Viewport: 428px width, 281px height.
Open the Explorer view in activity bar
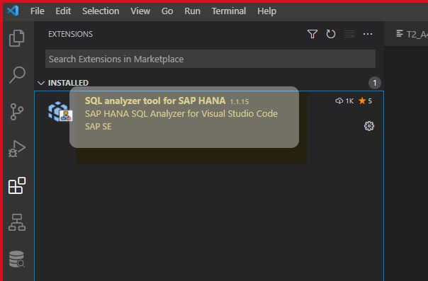pos(16,38)
